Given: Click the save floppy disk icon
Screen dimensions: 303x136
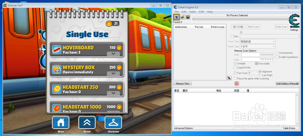Looking at the screenshot, I should click(x=188, y=17).
